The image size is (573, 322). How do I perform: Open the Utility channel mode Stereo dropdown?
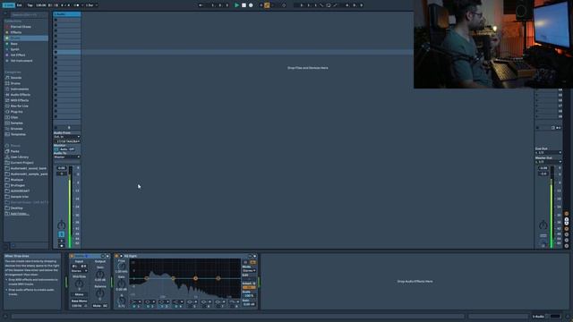pos(80,271)
